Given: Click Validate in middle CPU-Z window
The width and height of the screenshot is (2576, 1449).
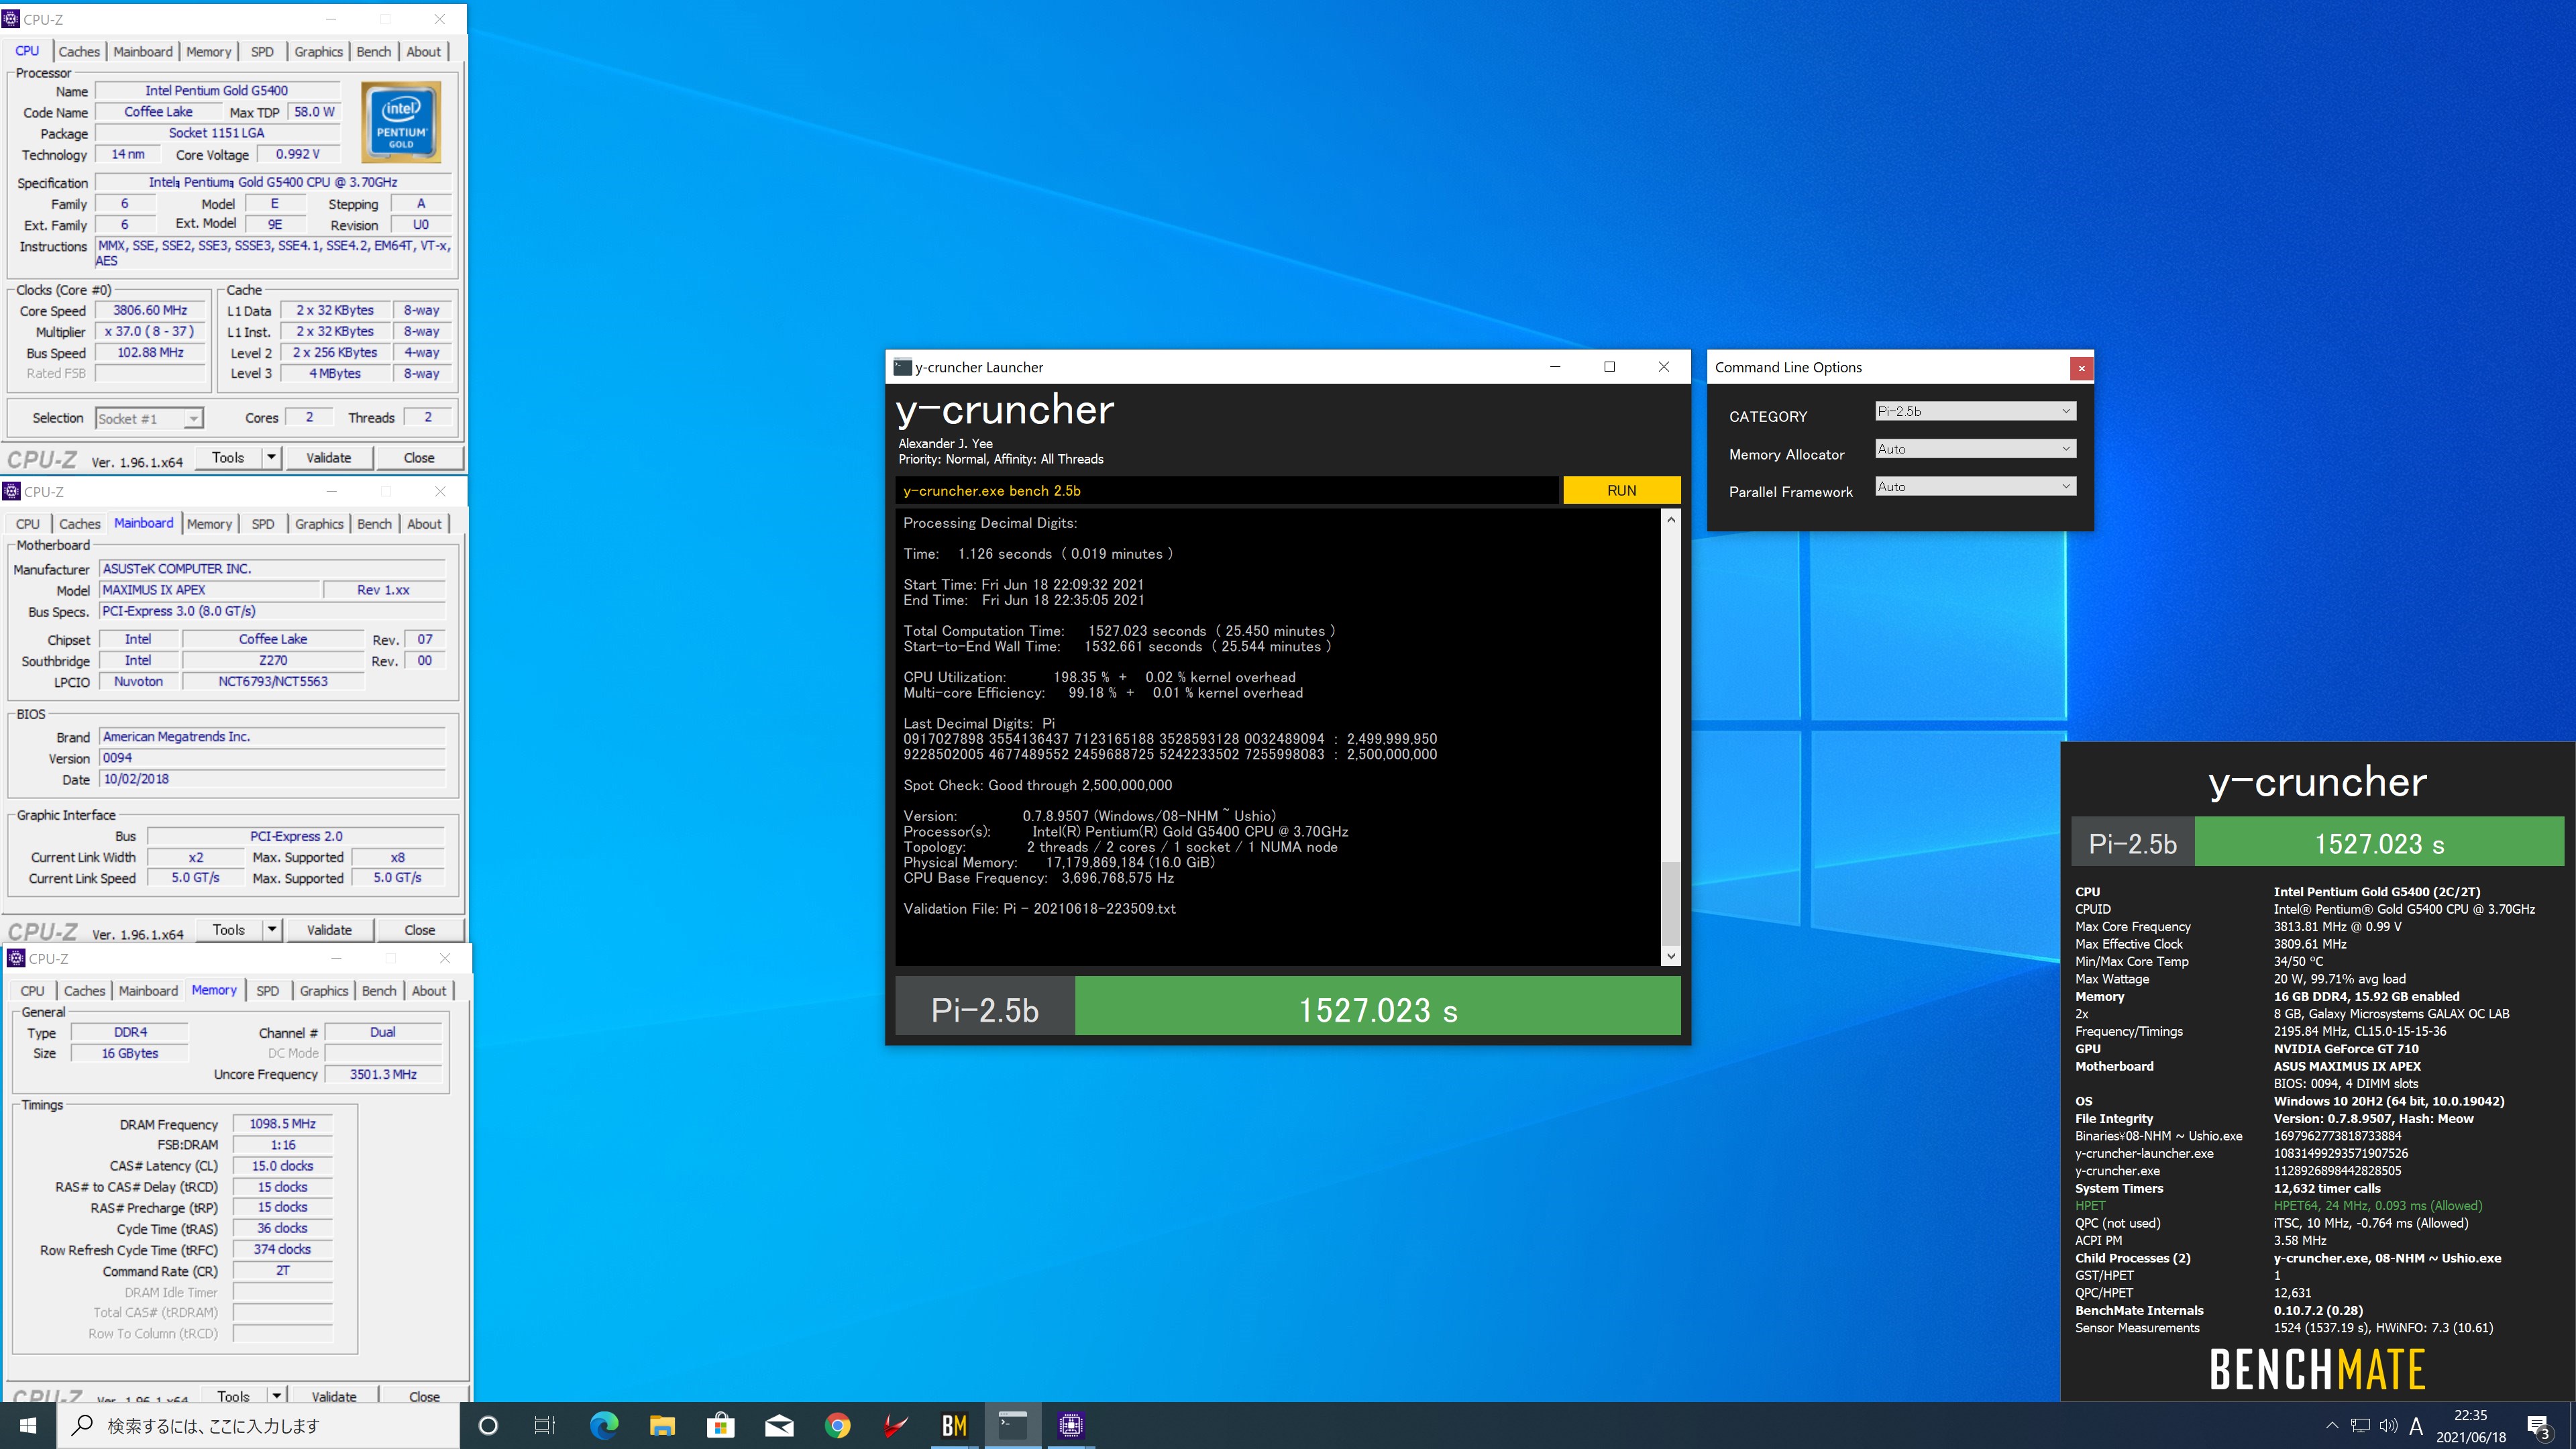Looking at the screenshot, I should click(329, 929).
